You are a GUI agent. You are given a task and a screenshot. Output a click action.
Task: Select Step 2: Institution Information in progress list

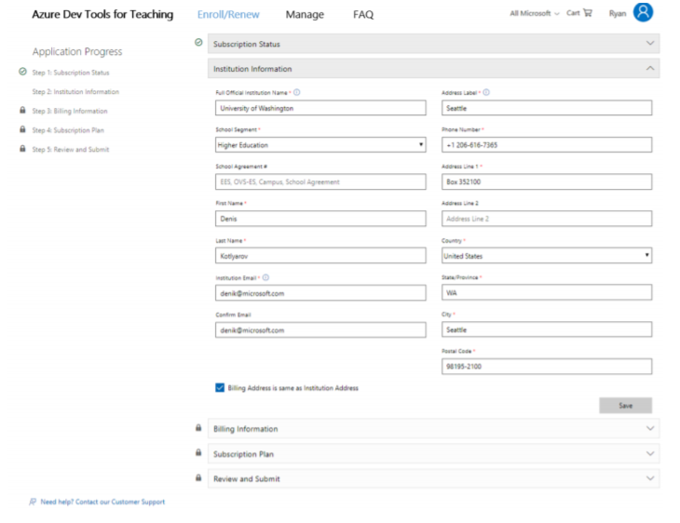point(75,91)
